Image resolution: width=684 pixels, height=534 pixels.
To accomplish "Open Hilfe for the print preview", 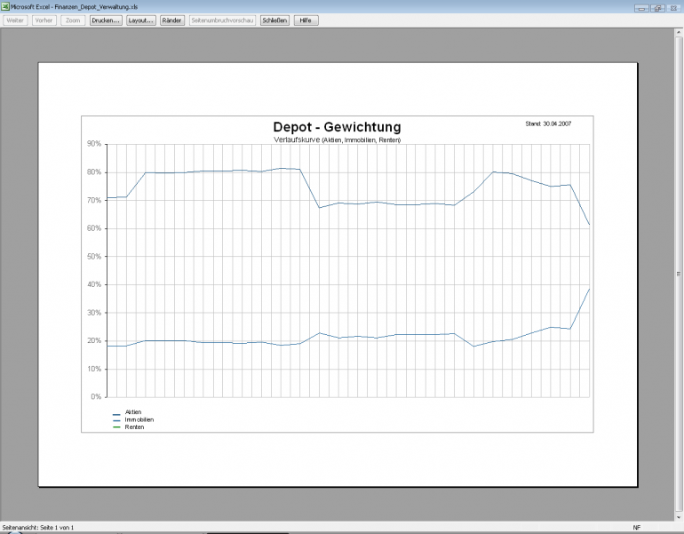I will tap(306, 20).
